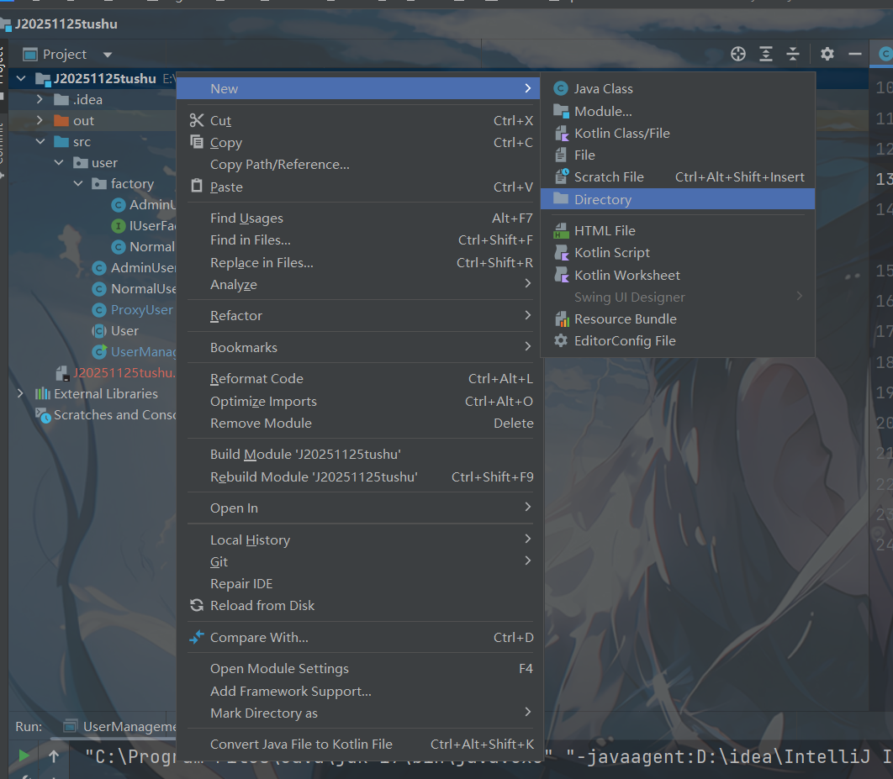Click the HTML File icon

coord(561,230)
